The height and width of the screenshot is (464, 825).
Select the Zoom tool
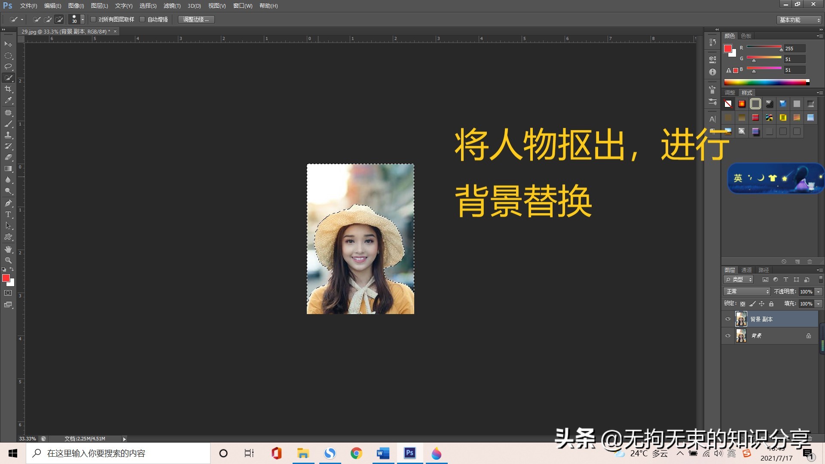(8, 260)
